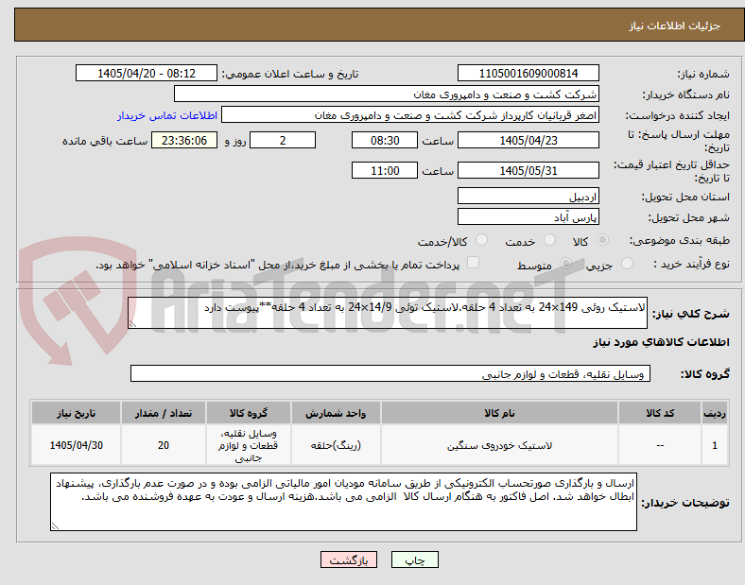This screenshot has width=745, height=585.
Task: Select the لاستیک خودروی سنگین table row
Action: (380, 445)
